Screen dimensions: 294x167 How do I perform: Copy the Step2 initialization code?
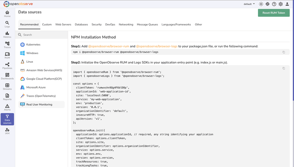pyautogui.click(x=284, y=69)
